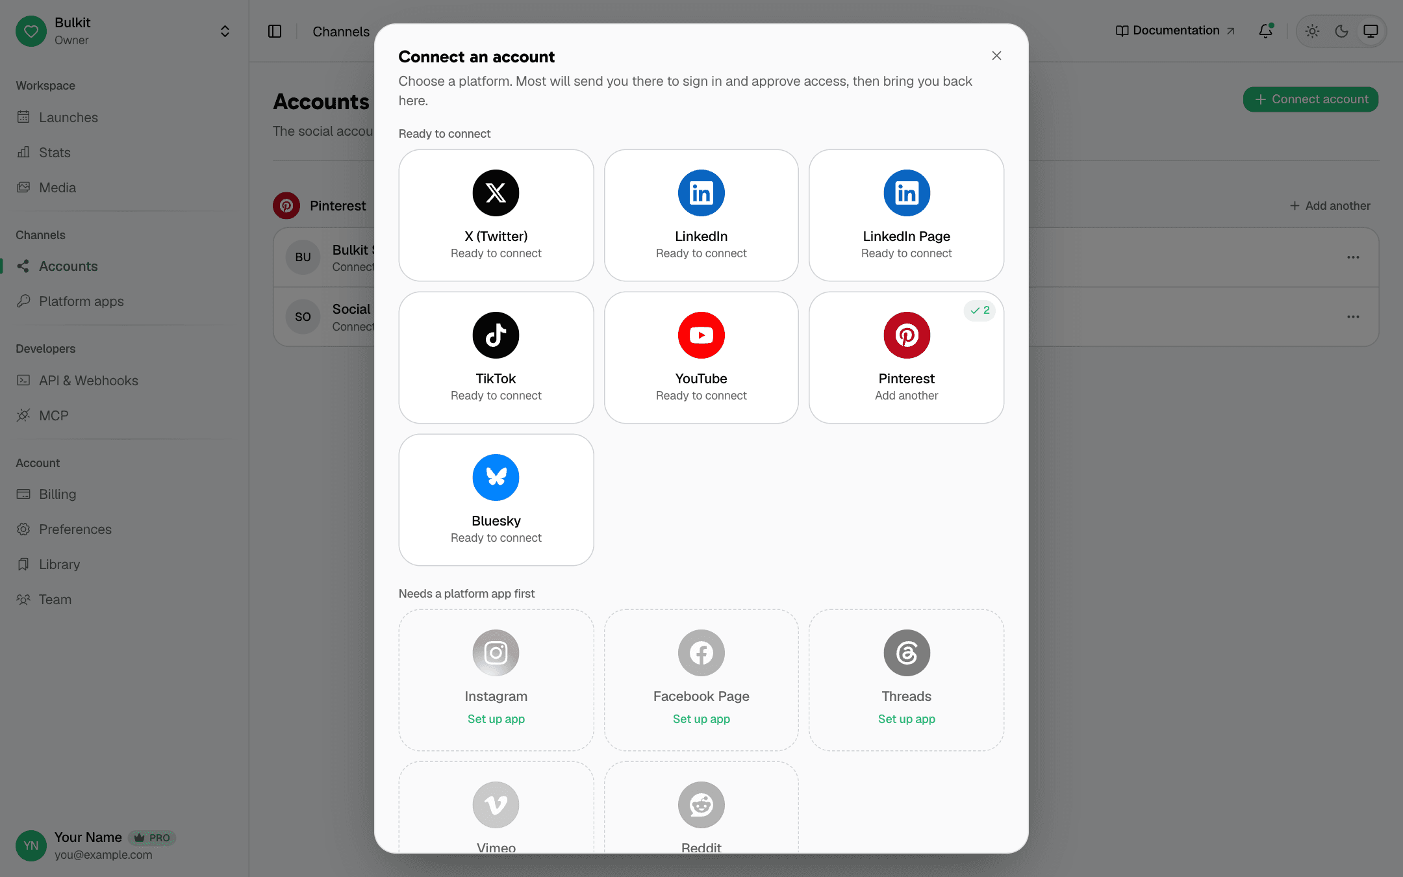Viewport: 1403px width, 877px height.
Task: Connect a TikTok account
Action: [496, 357]
